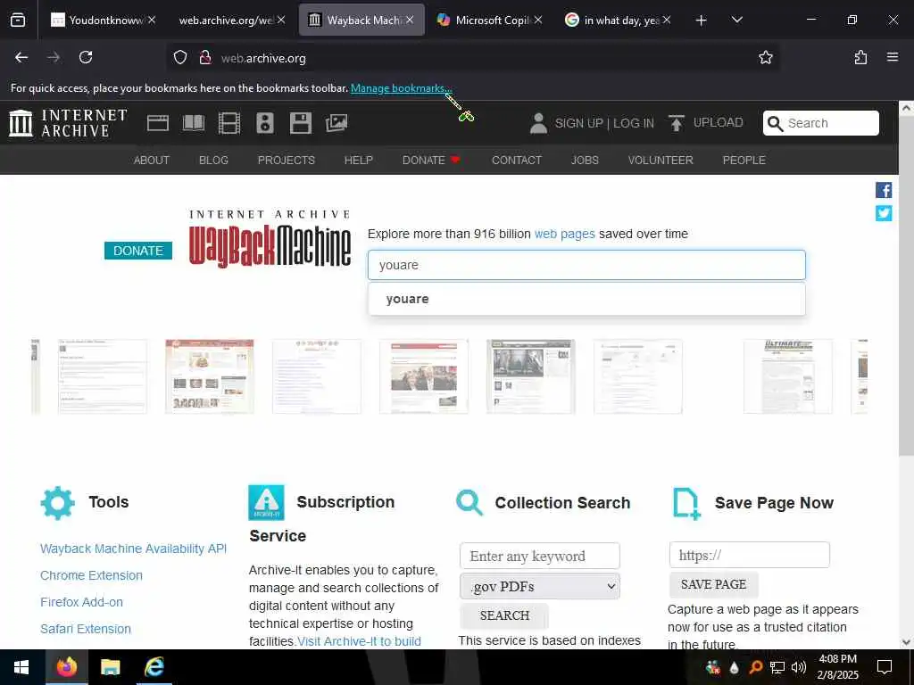Open the notifications action center
The height and width of the screenshot is (685, 914).
pyautogui.click(x=885, y=667)
